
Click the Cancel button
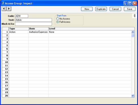(115, 9)
